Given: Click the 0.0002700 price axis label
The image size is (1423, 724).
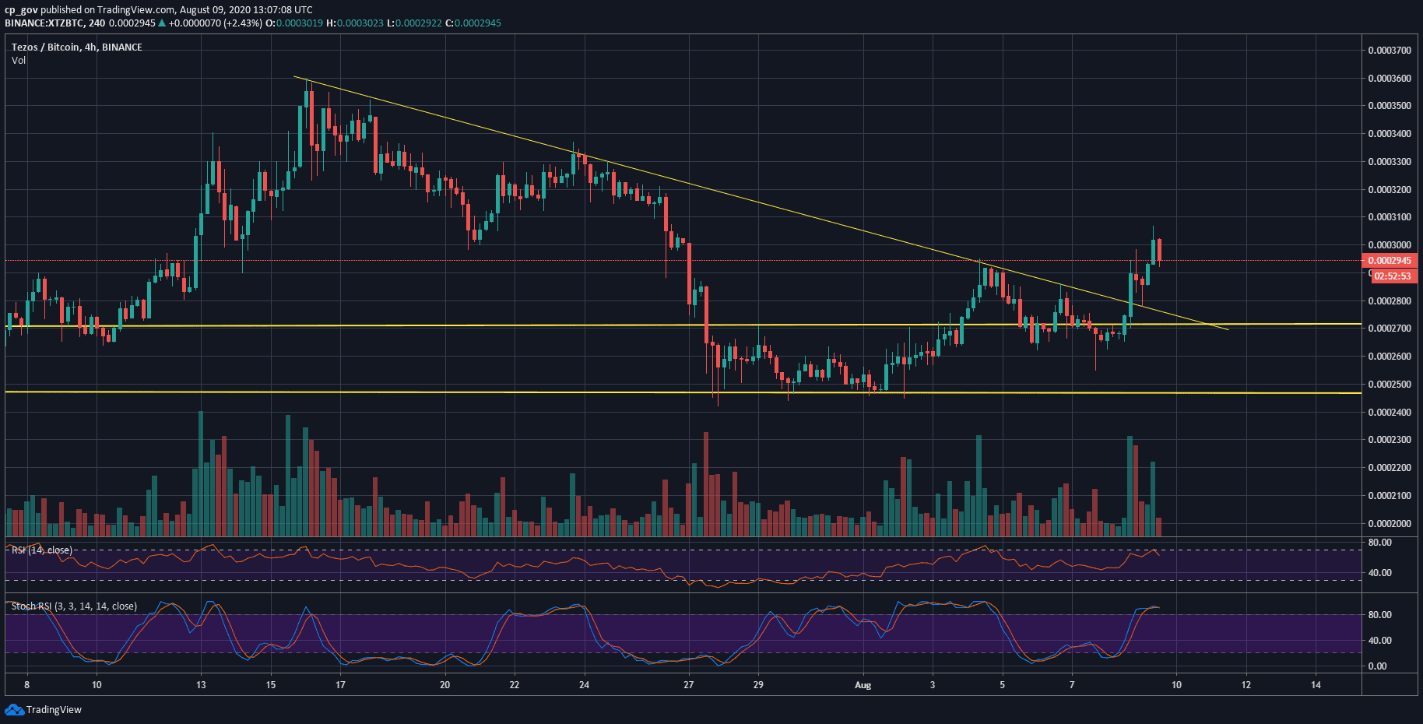Looking at the screenshot, I should click(x=1390, y=328).
